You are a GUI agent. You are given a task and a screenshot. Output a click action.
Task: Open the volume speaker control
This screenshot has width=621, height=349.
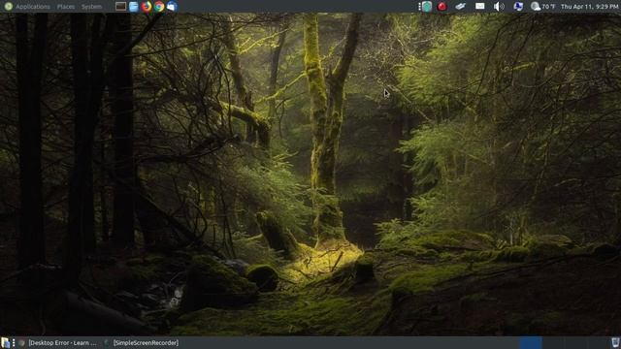(499, 7)
